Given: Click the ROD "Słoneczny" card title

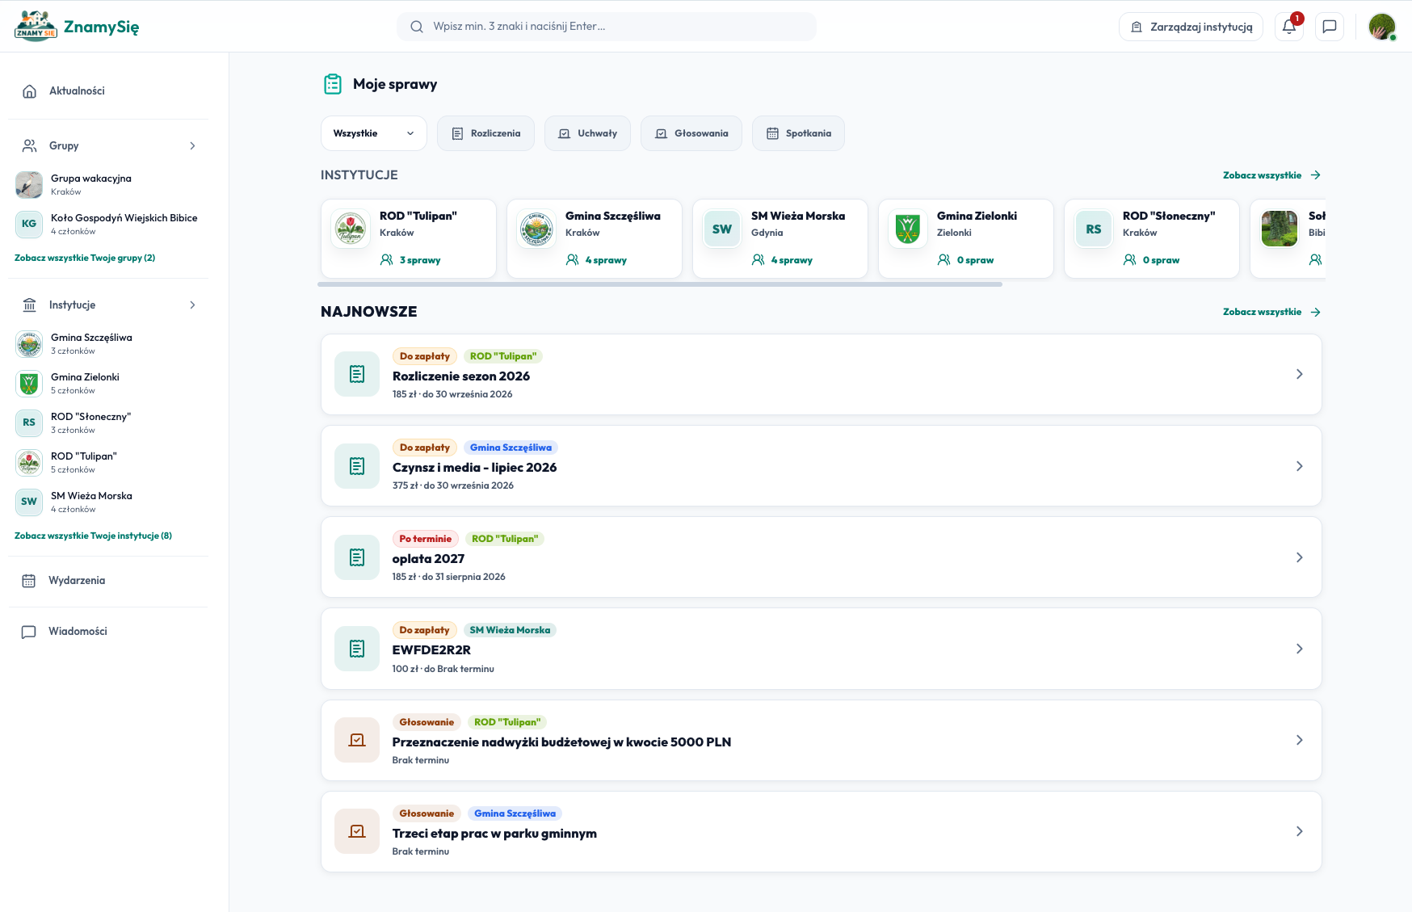Looking at the screenshot, I should pyautogui.click(x=1169, y=216).
